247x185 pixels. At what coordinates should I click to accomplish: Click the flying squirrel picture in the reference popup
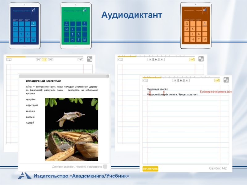coord(71,113)
